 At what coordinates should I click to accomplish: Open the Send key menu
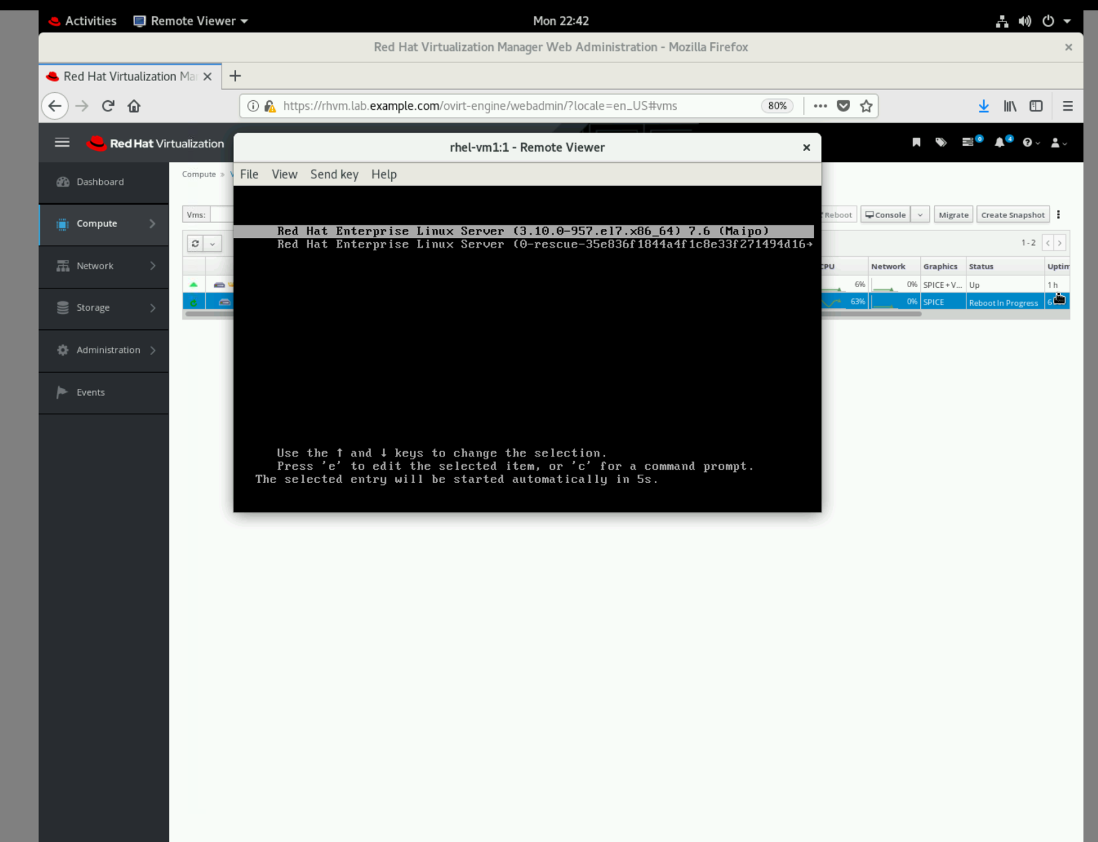[x=334, y=174]
